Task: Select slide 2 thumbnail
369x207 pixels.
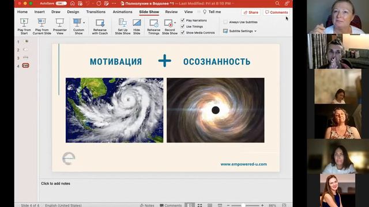Action: coord(25,49)
